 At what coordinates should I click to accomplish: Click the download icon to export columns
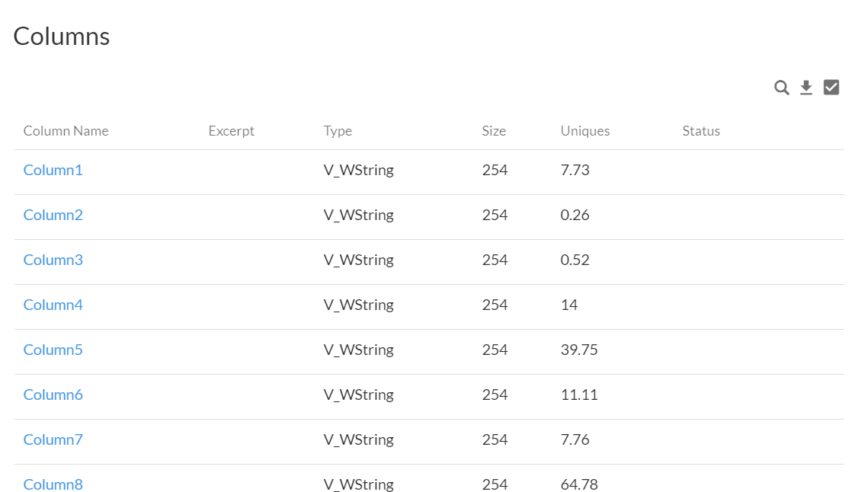point(805,87)
